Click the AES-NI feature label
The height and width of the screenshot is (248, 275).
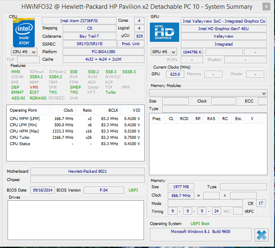(x=18, y=98)
